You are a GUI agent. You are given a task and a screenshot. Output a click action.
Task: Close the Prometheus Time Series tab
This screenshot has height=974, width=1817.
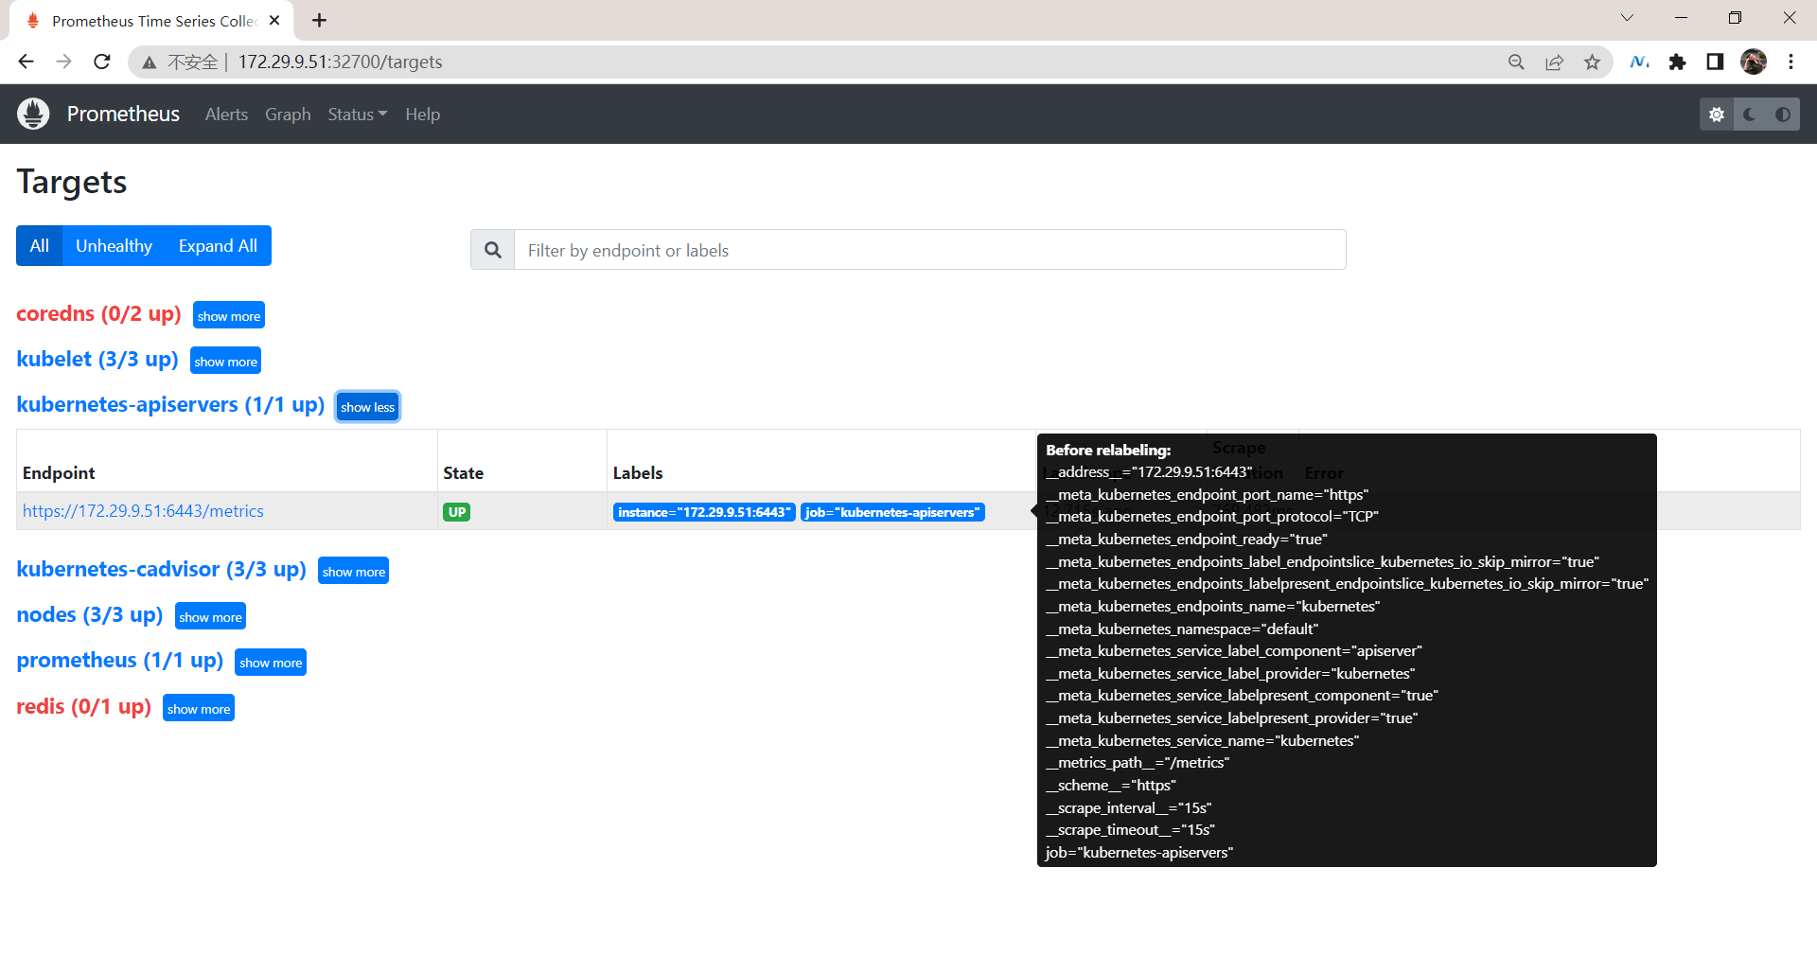click(x=274, y=20)
